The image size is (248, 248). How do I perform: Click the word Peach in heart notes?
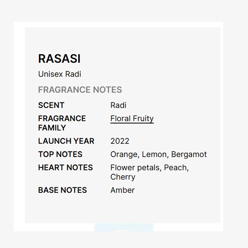tap(176, 168)
